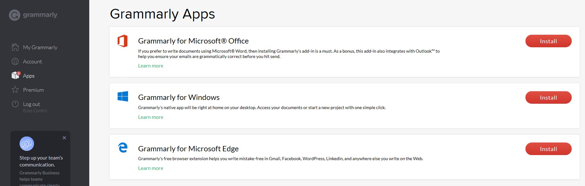Click the Windows logo icon
The width and height of the screenshot is (585, 186).
tap(123, 96)
